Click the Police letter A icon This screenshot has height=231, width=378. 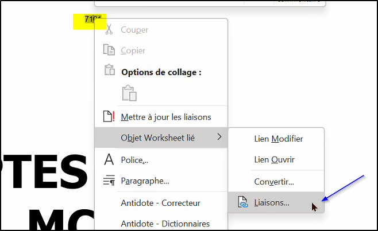tap(109, 159)
